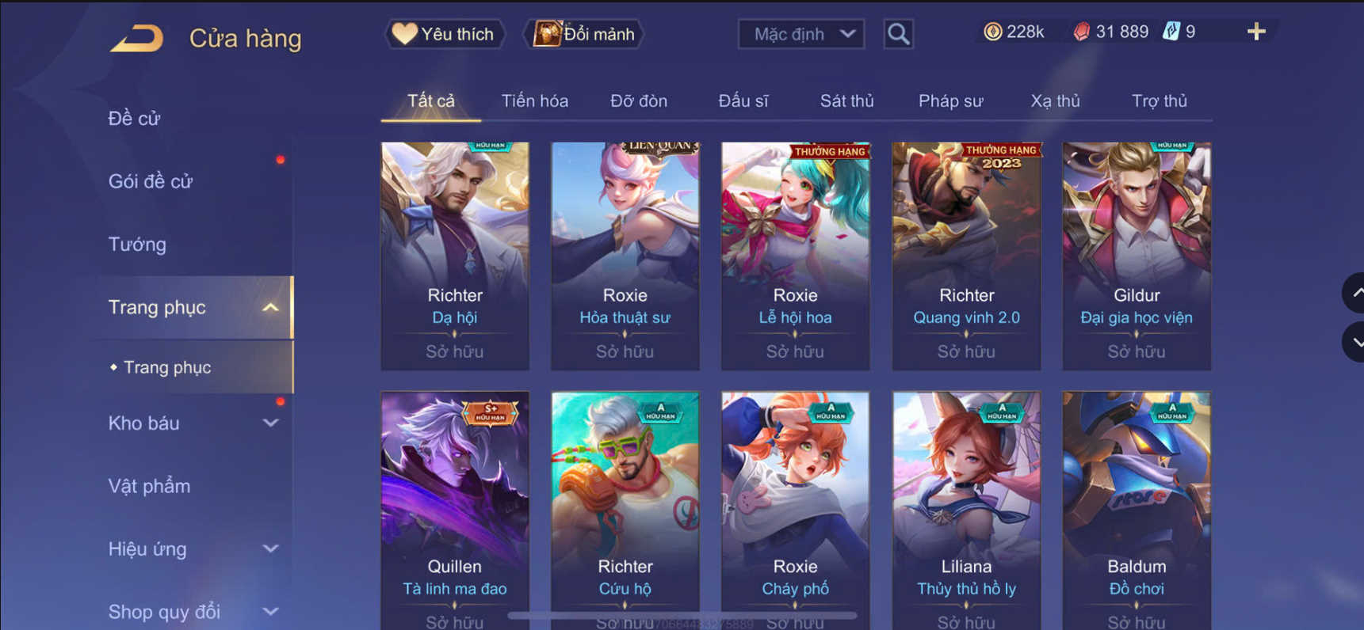Image resolution: width=1364 pixels, height=630 pixels.
Task: Click the page-down arrow on right edge
Action: pyautogui.click(x=1354, y=342)
